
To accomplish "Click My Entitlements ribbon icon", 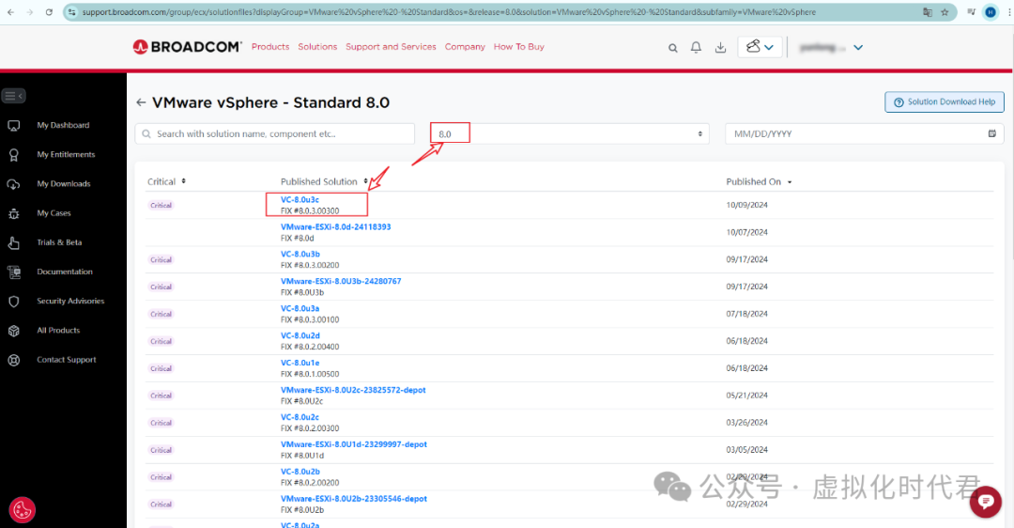I will click(13, 155).
